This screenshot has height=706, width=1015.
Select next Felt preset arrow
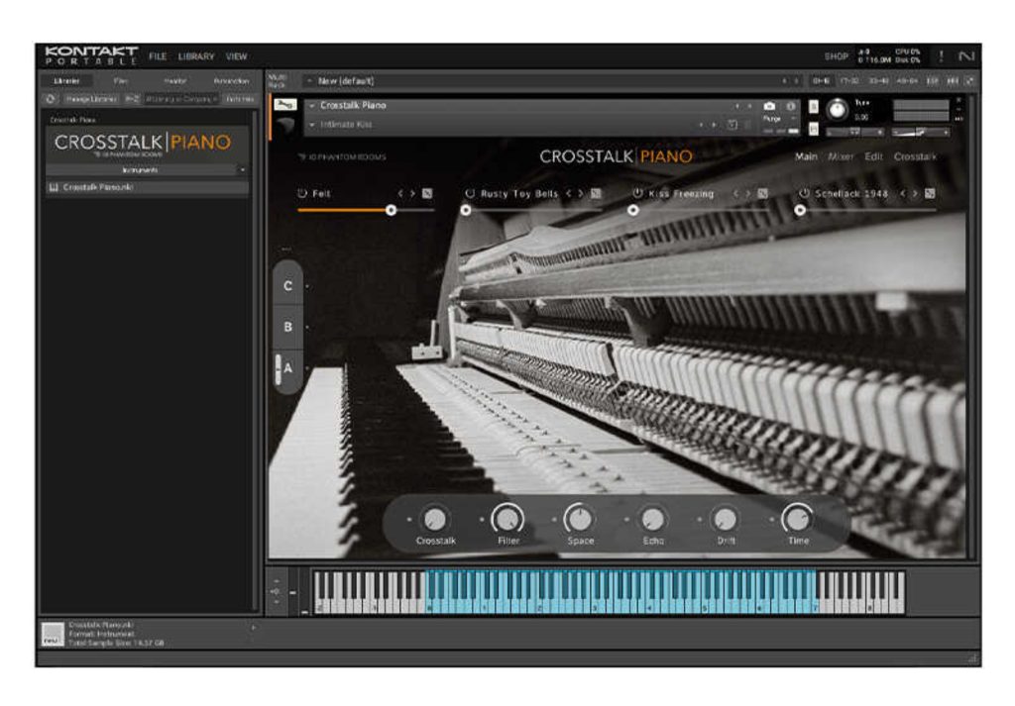point(412,193)
